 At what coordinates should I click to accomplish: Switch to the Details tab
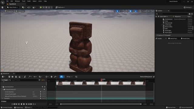click(160, 38)
